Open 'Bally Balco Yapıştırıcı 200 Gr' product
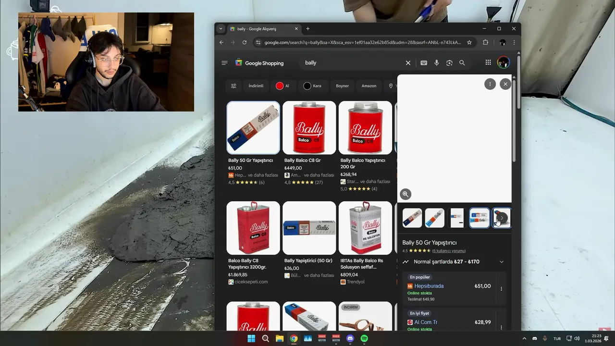Viewport: 615px width, 346px height. 365,146
